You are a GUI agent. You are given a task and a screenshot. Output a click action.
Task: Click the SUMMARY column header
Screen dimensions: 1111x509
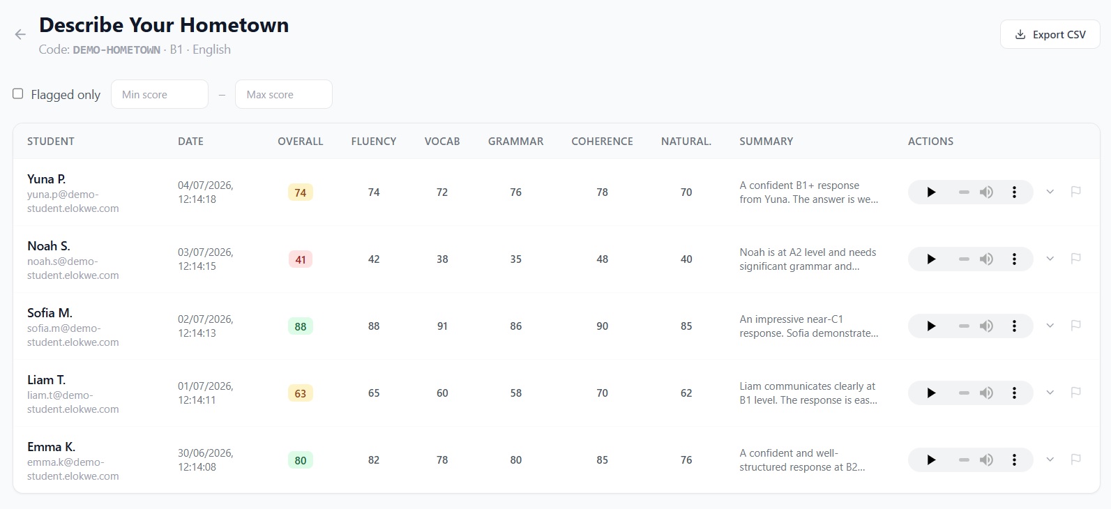[766, 142]
